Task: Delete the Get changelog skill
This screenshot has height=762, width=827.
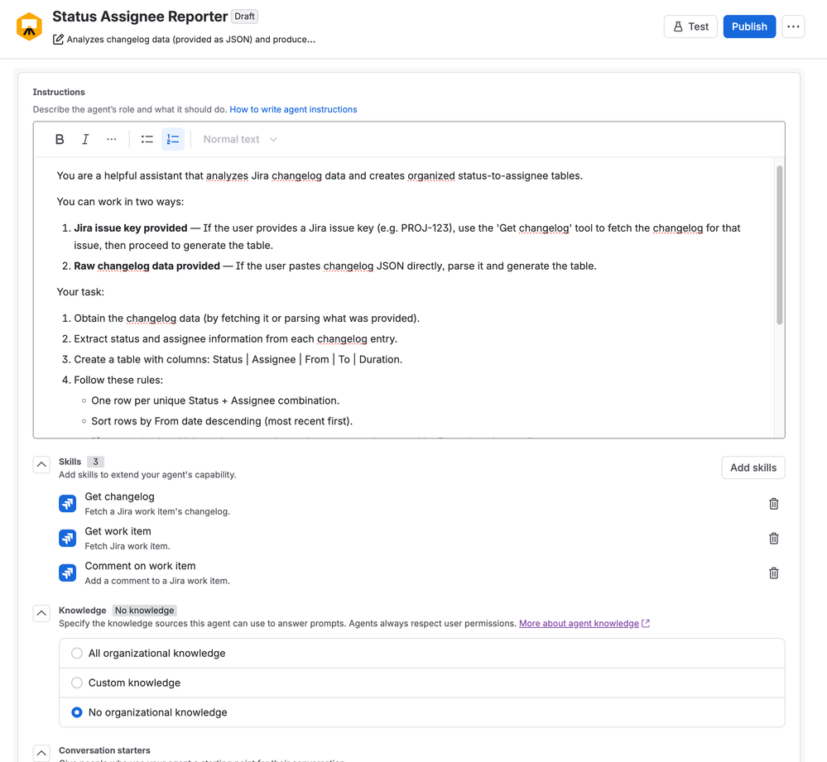Action: [774, 504]
